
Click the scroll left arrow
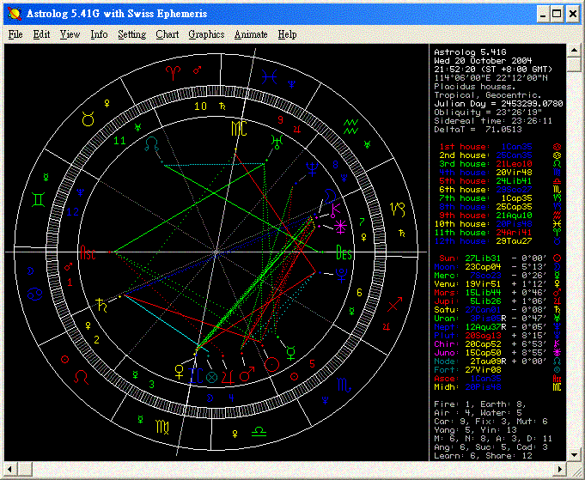(11, 469)
